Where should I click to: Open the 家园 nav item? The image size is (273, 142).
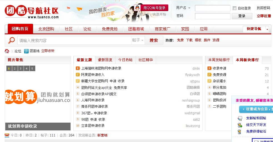[x=185, y=29]
